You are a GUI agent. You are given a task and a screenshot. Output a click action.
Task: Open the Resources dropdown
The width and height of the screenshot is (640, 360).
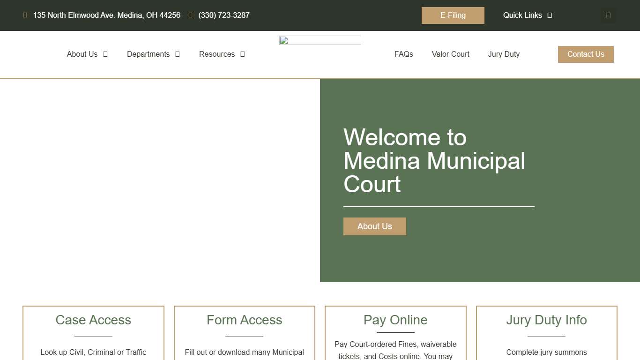tap(222, 54)
